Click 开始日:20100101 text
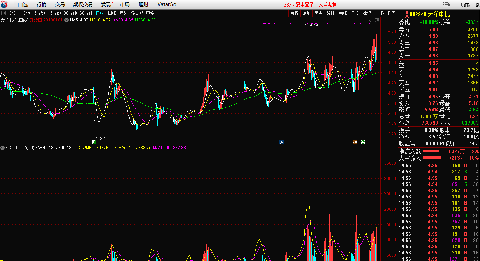The width and height of the screenshot is (480, 261). [46, 20]
